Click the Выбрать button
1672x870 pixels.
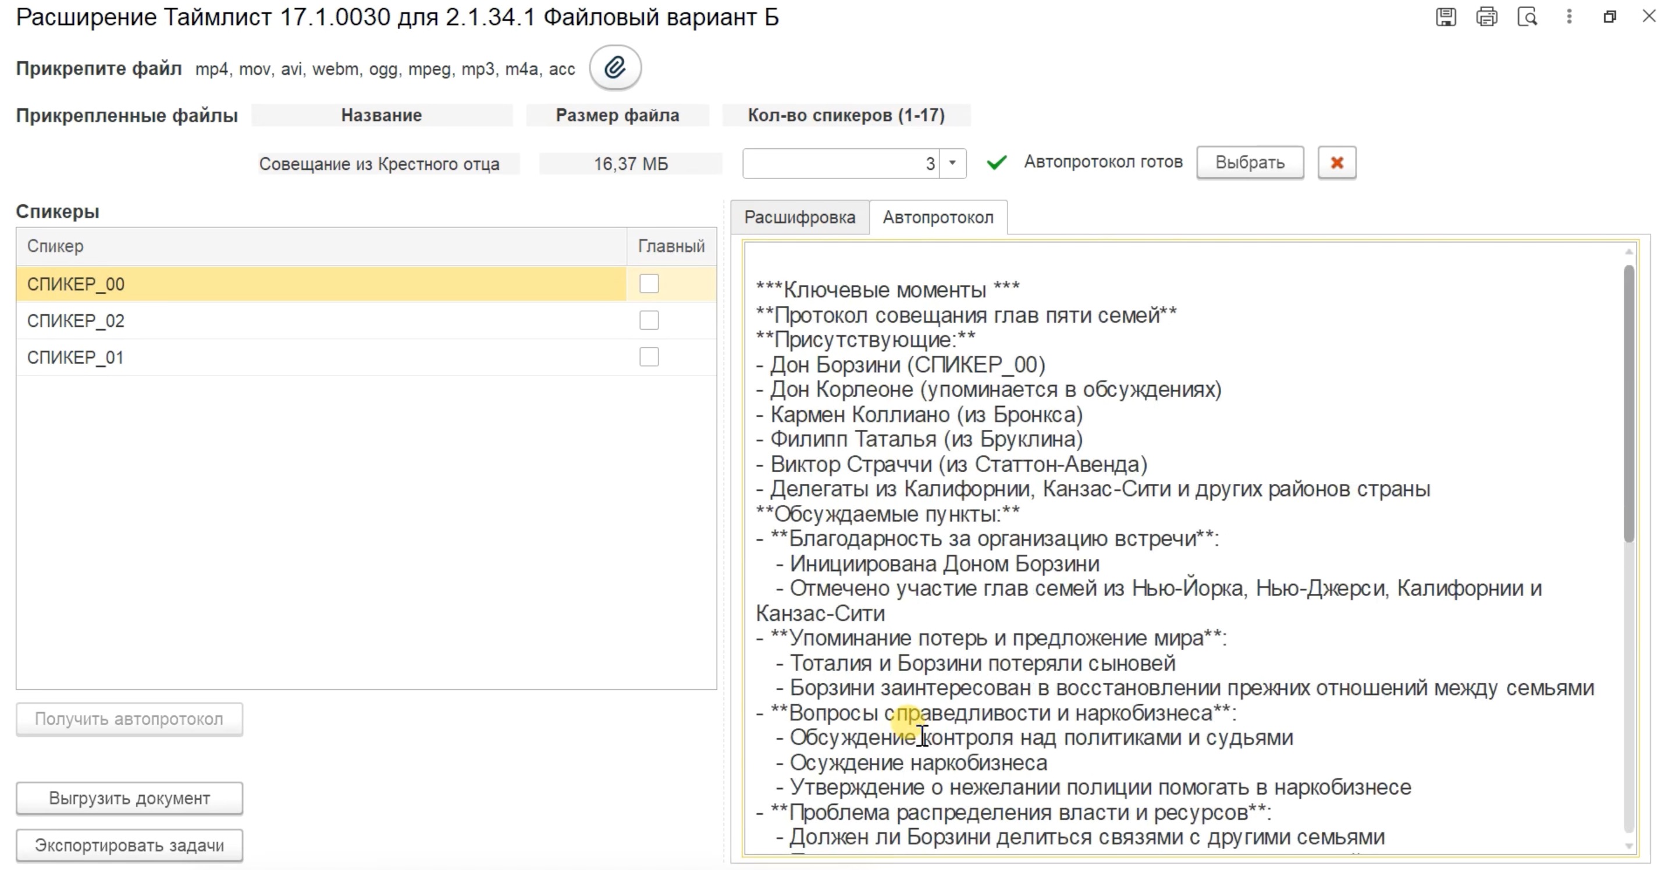click(x=1250, y=162)
